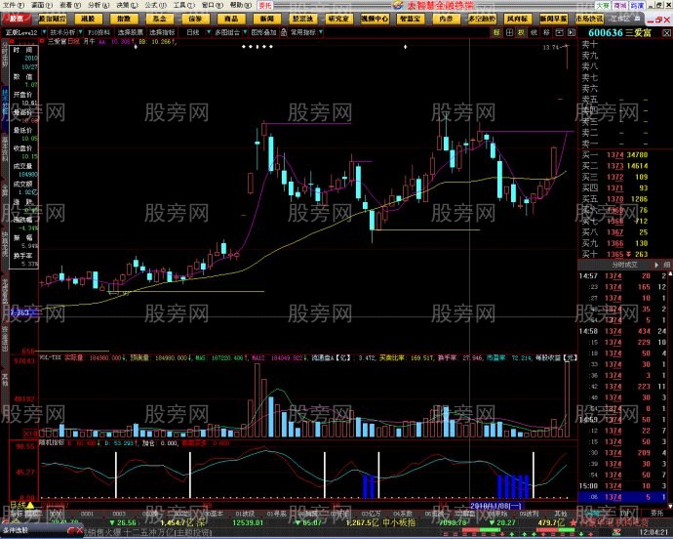Select the red 股票 tab
673x539 pixels.
(x=17, y=19)
